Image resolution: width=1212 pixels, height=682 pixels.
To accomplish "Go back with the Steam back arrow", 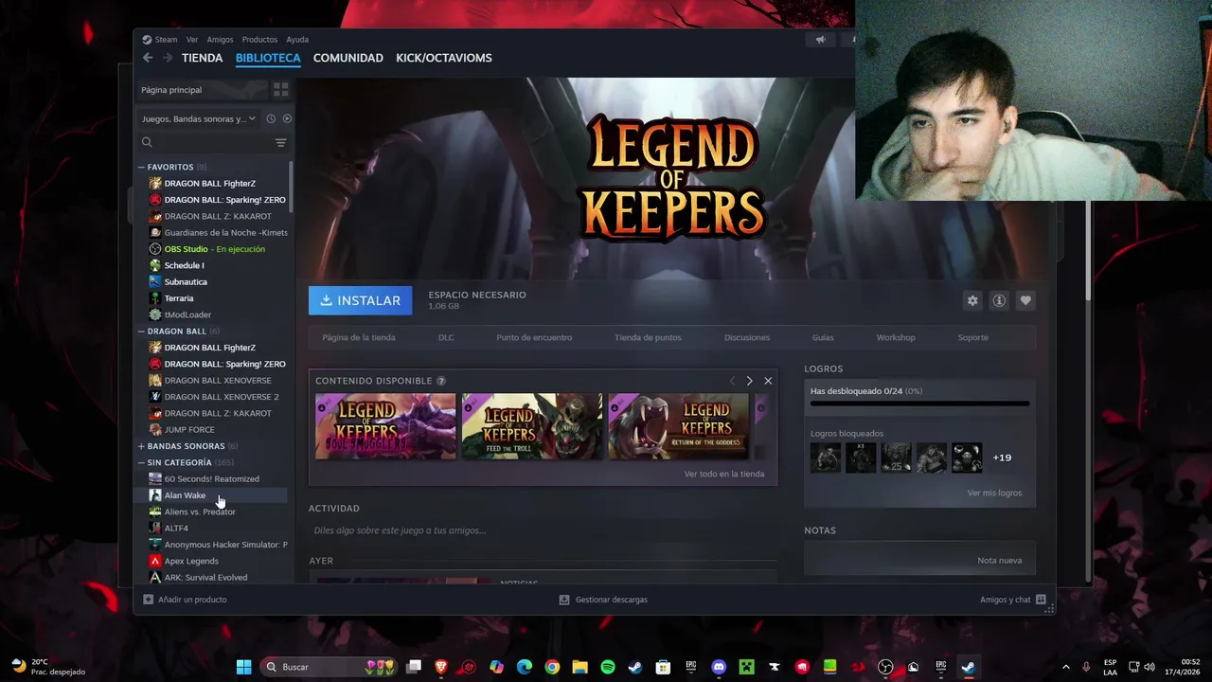I will click(147, 58).
